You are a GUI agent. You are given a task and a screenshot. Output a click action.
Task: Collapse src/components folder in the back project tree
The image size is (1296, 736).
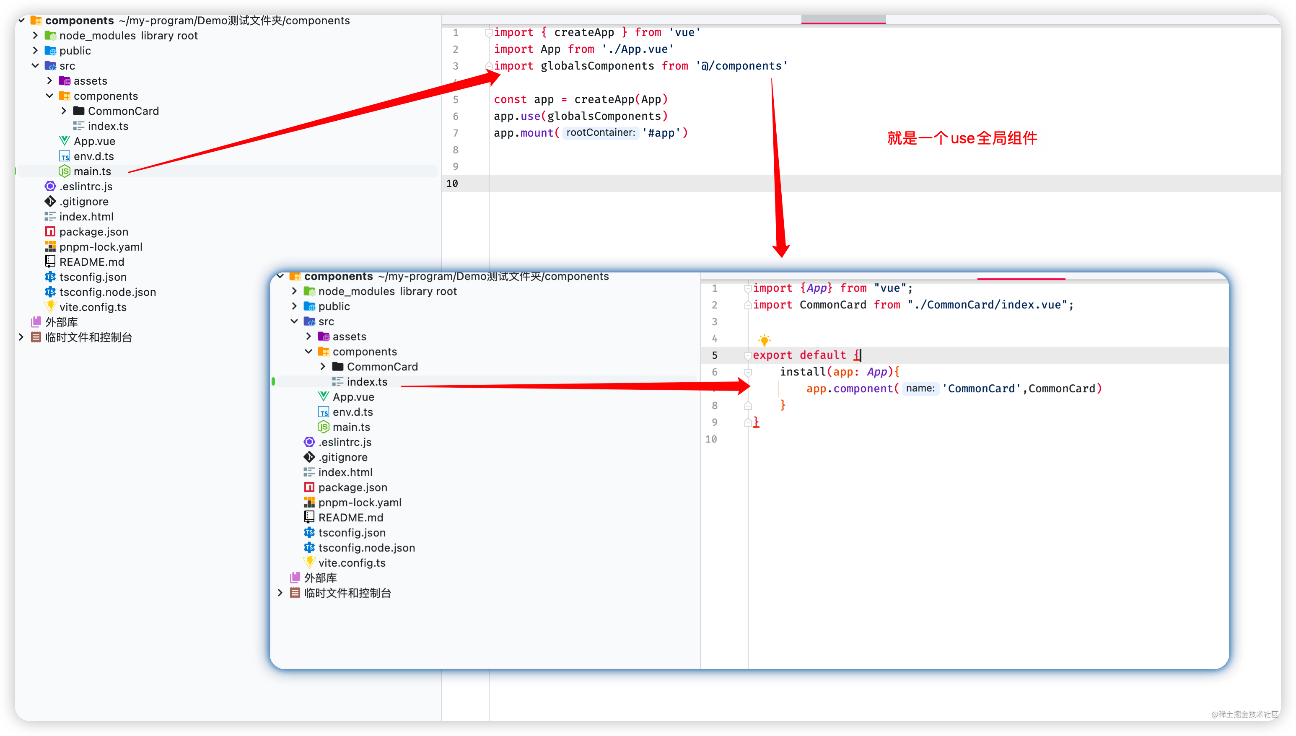(49, 96)
